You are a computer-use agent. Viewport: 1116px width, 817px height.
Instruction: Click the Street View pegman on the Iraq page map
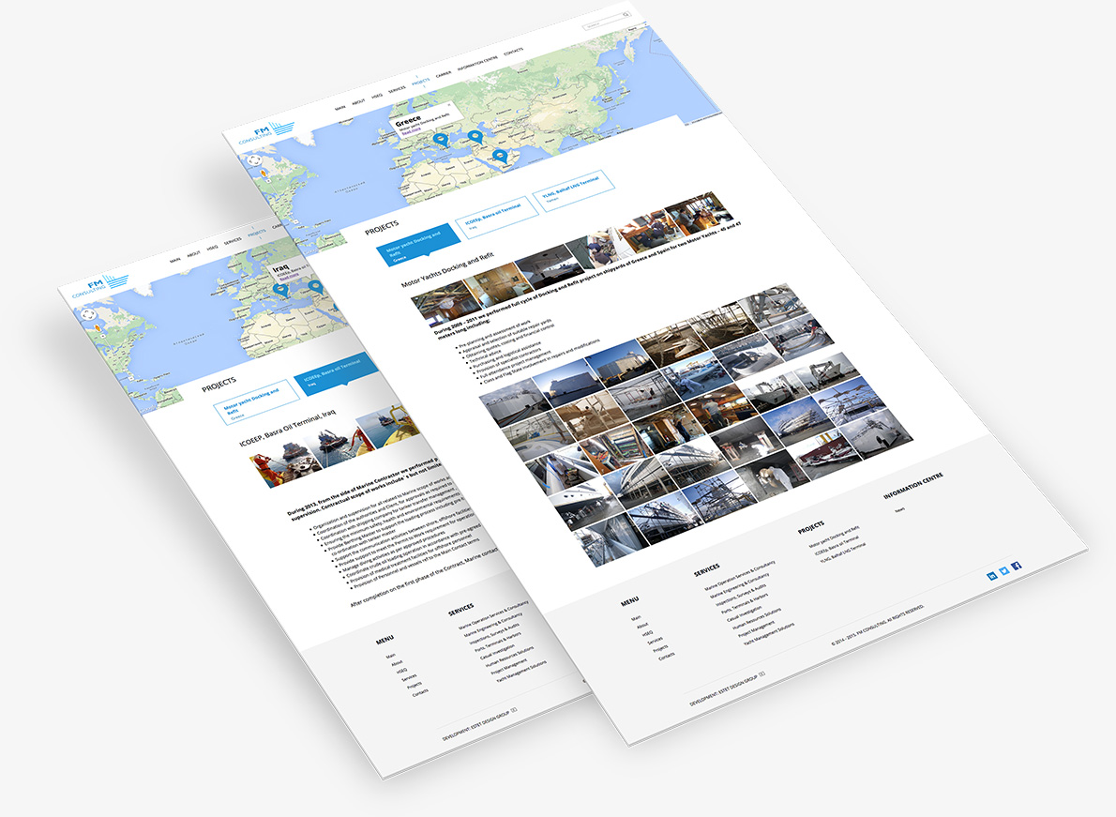point(98,327)
